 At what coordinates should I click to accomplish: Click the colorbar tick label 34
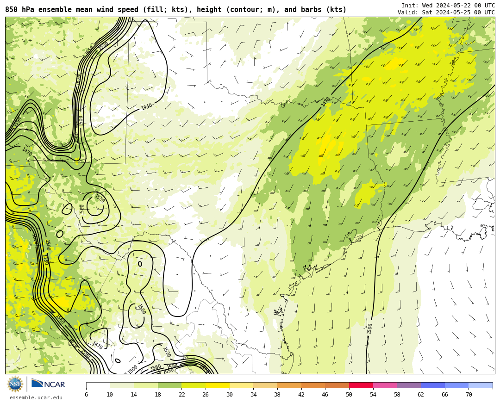(x=254, y=395)
